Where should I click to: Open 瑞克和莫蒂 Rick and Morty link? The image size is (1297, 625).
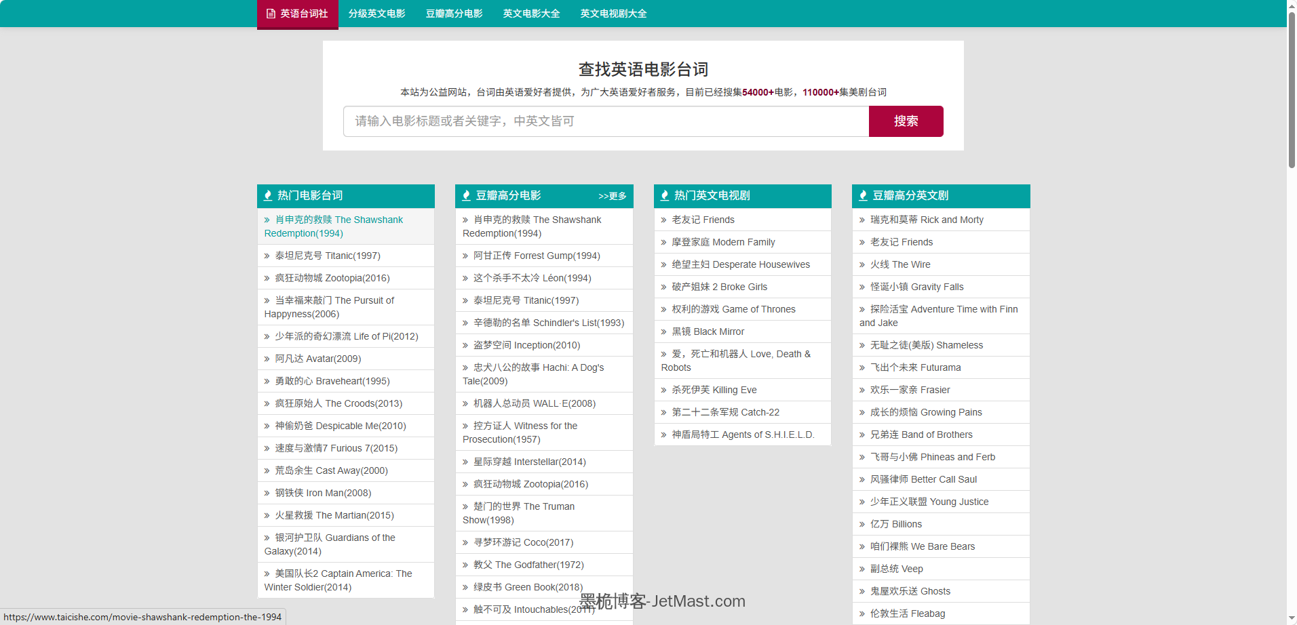click(927, 220)
